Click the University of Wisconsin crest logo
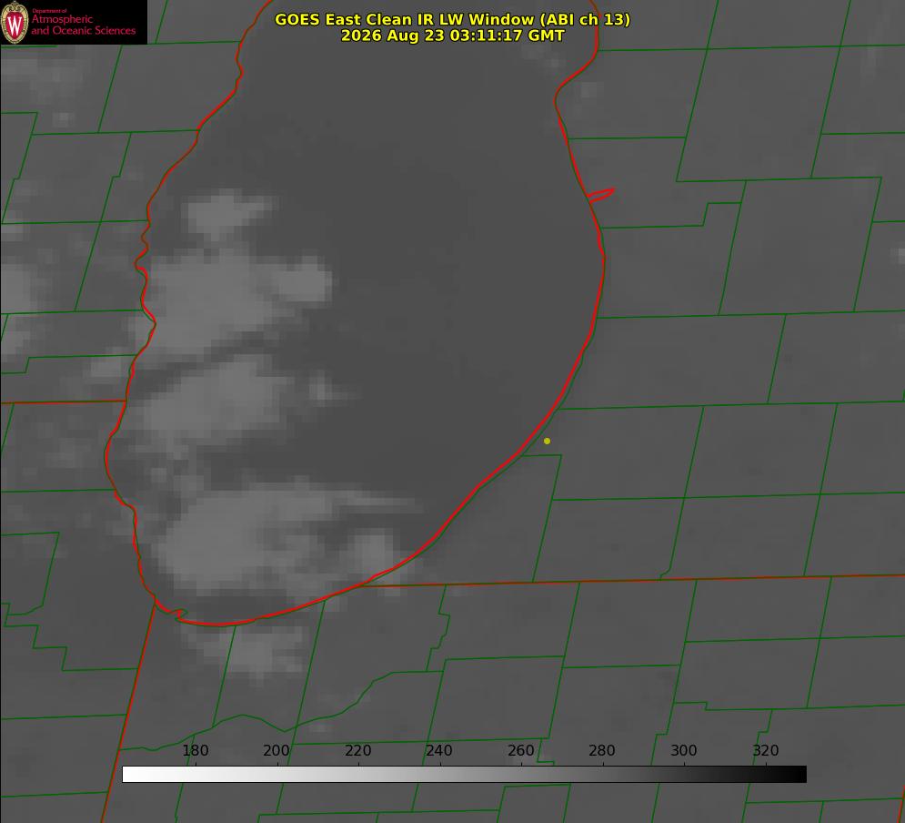Viewport: 905px width, 823px height. (15, 22)
